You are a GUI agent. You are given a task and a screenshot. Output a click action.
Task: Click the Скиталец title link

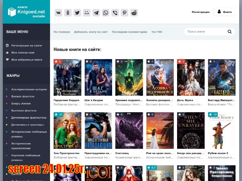122,153
